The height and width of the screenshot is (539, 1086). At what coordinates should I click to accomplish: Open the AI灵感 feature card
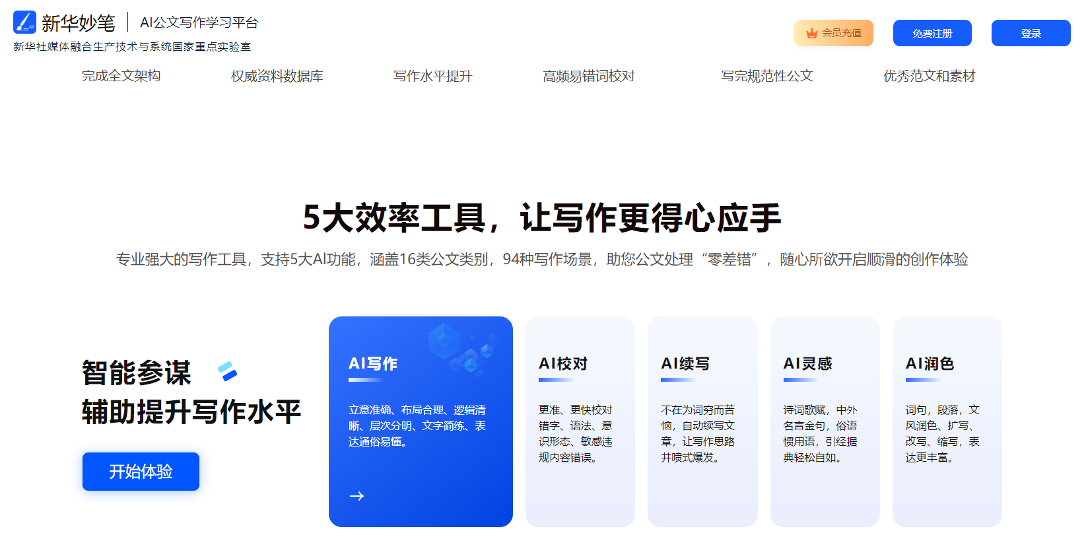tap(825, 421)
